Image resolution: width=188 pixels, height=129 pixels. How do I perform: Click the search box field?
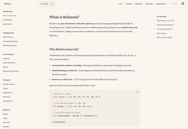[x=47, y=4]
